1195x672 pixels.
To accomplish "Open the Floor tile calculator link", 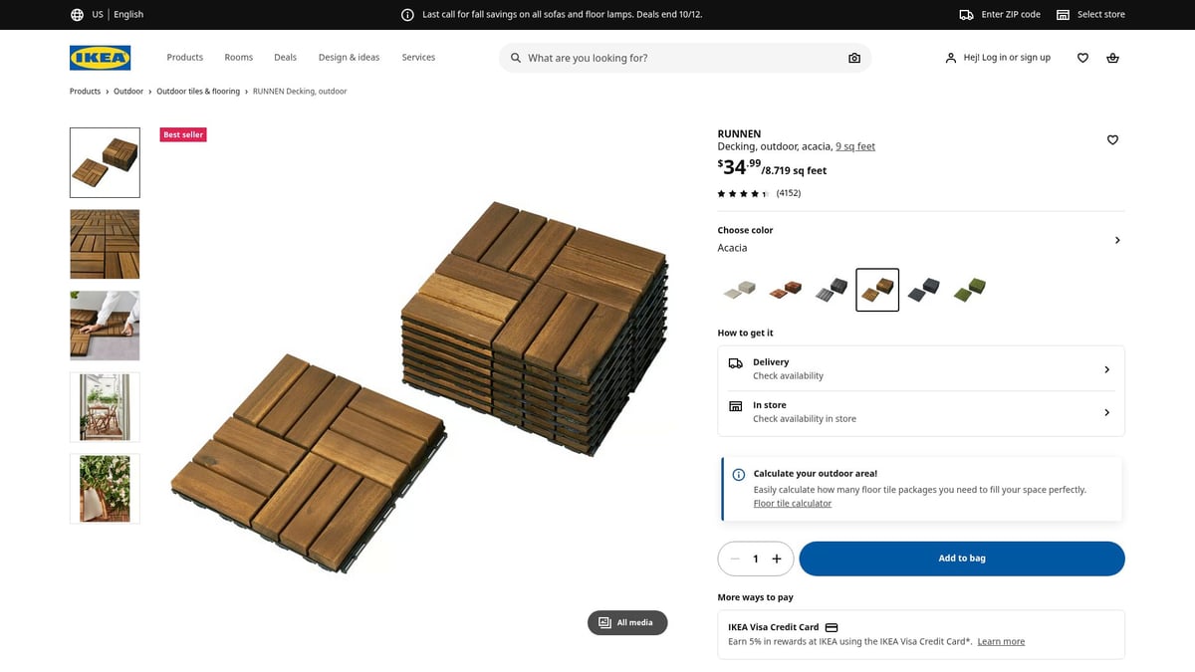I will tap(792, 504).
